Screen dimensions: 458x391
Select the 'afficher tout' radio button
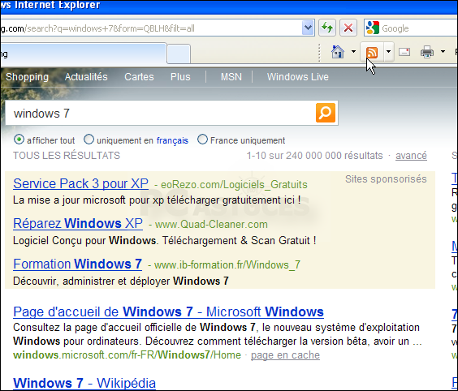point(19,140)
